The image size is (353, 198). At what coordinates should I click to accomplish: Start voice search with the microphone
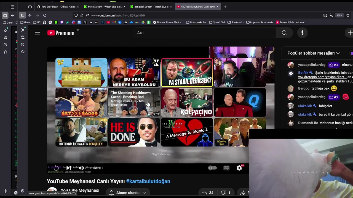point(302,33)
